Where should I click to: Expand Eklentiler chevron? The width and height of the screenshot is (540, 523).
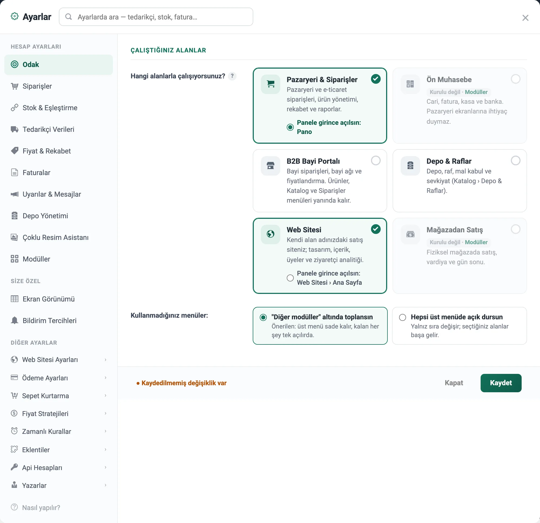pyautogui.click(x=106, y=450)
